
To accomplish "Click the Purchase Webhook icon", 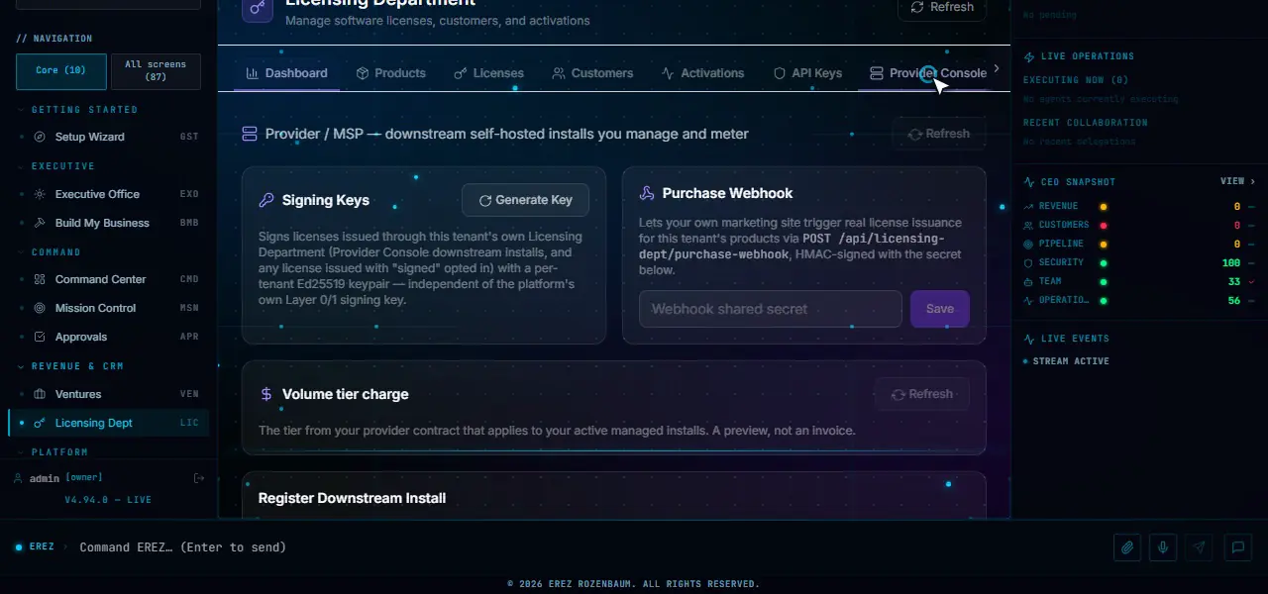I will pos(647,193).
